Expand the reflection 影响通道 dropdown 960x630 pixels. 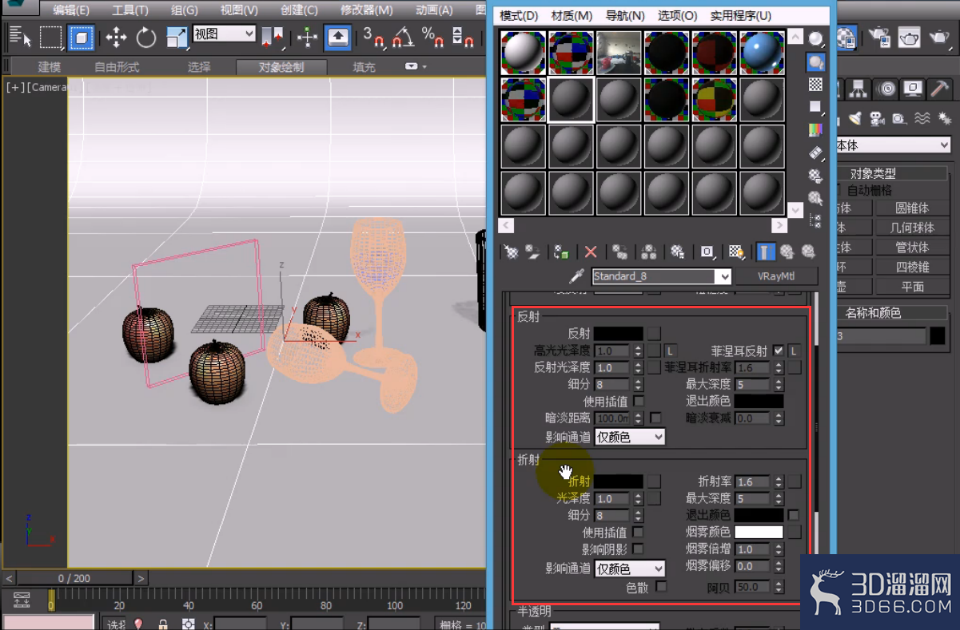pyautogui.click(x=629, y=437)
